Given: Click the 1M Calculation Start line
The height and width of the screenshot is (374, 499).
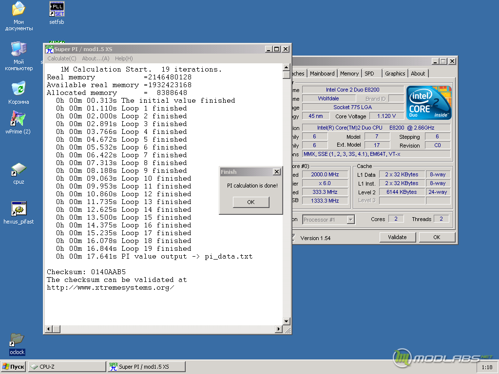Looking at the screenshot, I should click(x=141, y=69).
